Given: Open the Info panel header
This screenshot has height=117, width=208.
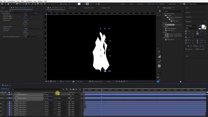Looking at the screenshot, I should pos(187,8).
